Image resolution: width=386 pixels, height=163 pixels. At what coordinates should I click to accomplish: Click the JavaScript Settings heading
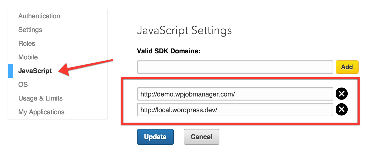(x=184, y=31)
